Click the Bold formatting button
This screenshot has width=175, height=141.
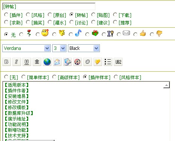[6, 62]
